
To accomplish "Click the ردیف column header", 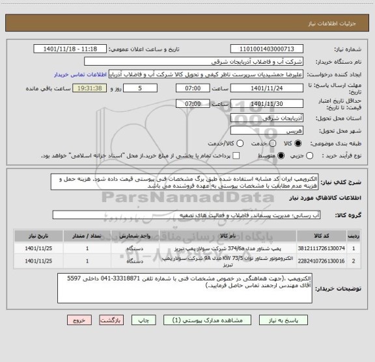I will 354,236.
